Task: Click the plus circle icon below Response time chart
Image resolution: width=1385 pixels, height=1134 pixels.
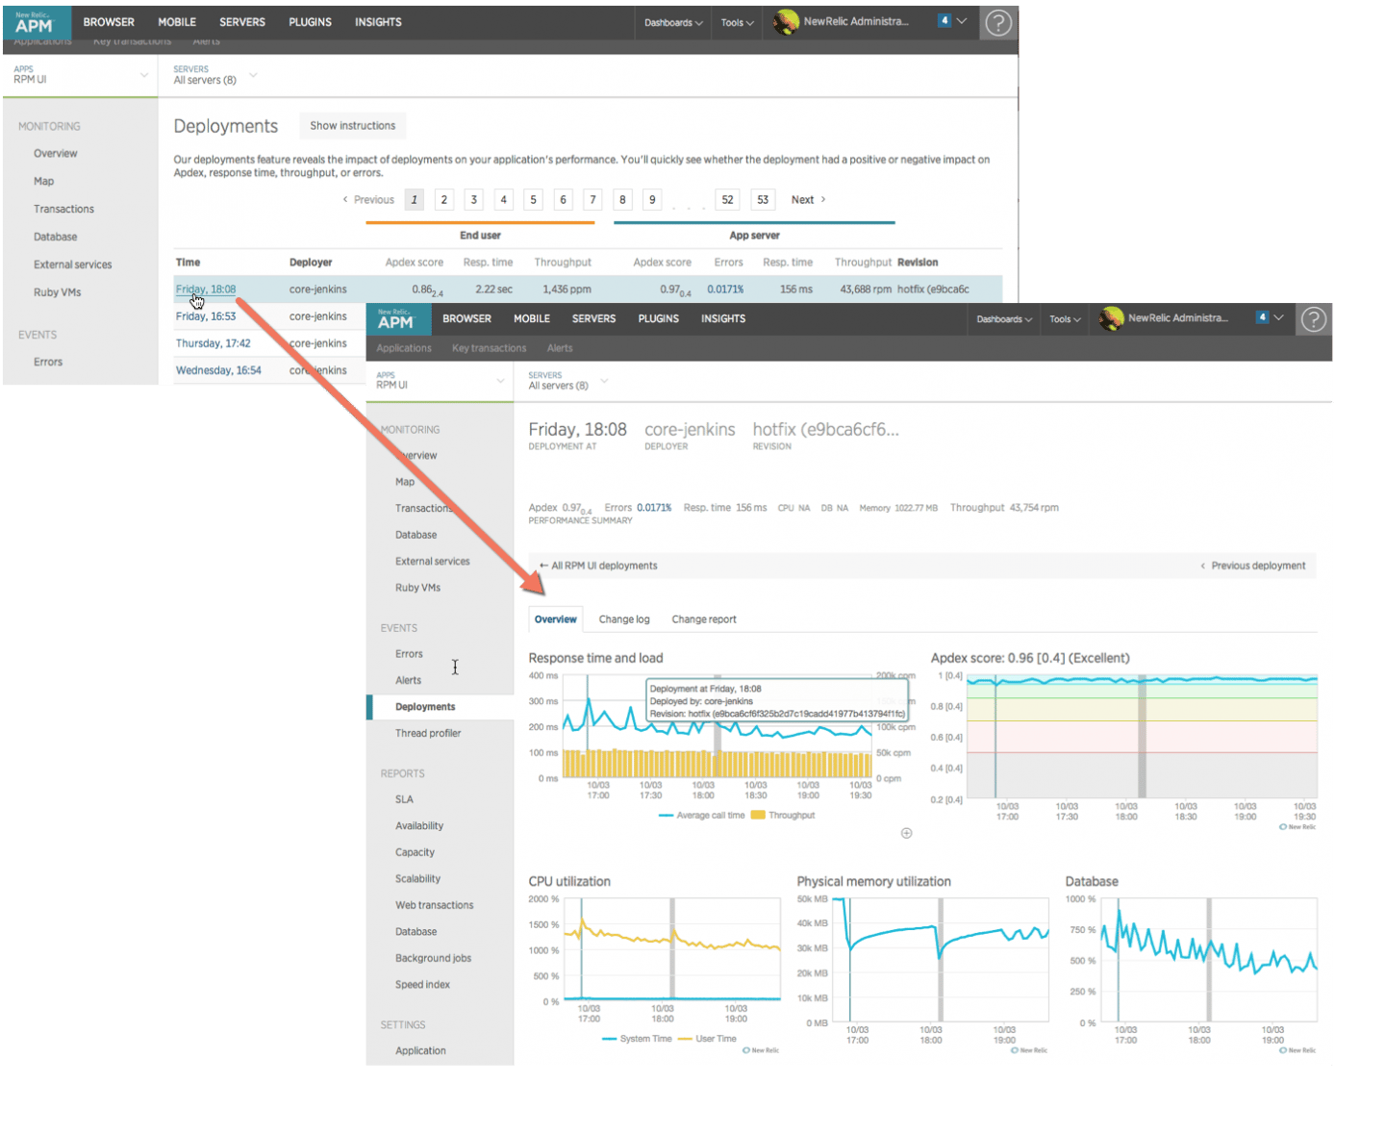Action: (x=906, y=833)
